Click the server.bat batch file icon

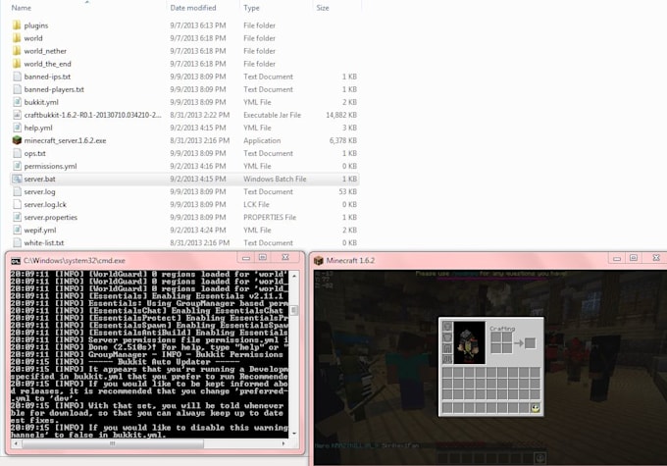(x=17, y=179)
